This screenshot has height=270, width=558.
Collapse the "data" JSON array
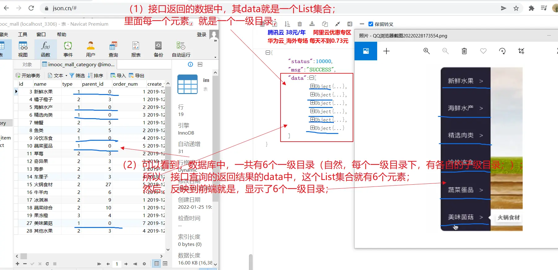[x=312, y=78]
